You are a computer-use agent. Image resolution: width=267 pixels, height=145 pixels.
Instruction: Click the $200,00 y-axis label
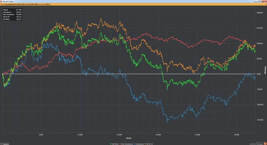point(260,13)
